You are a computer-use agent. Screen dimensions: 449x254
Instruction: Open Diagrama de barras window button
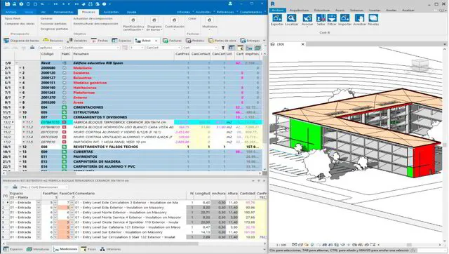point(21,41)
